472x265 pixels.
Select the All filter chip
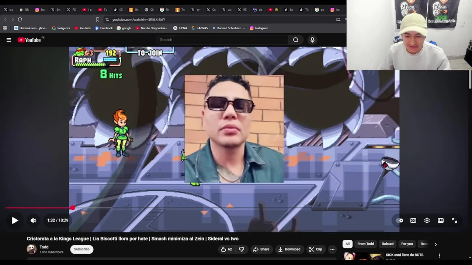pos(347,244)
